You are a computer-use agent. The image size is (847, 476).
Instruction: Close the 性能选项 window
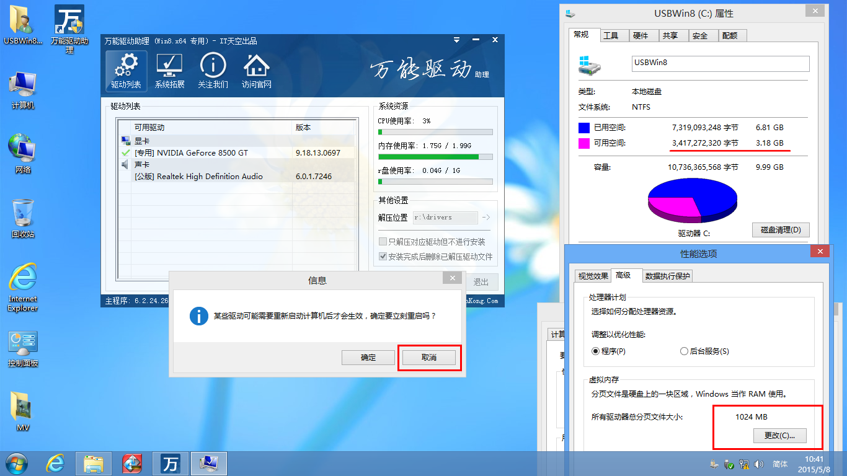click(819, 251)
